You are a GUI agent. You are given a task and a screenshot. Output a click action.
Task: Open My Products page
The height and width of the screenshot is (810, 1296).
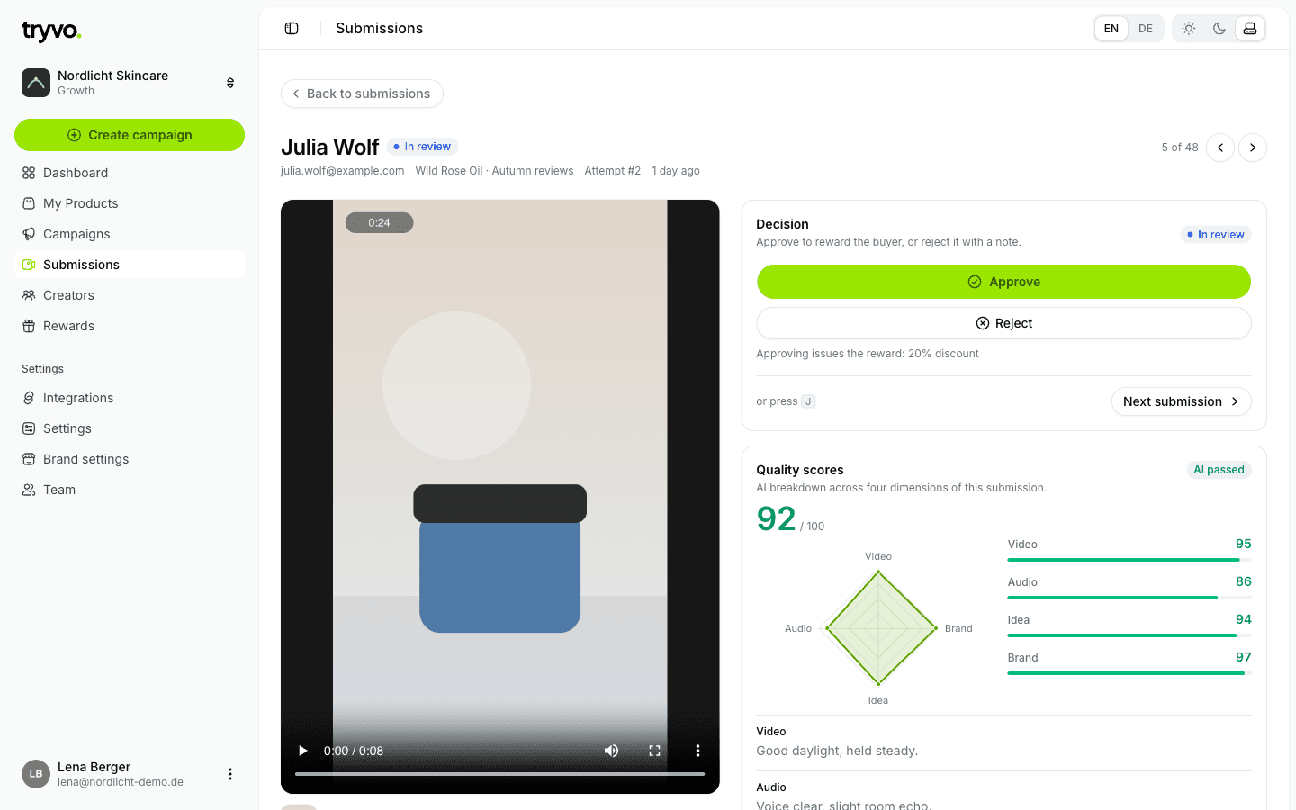tap(130, 203)
